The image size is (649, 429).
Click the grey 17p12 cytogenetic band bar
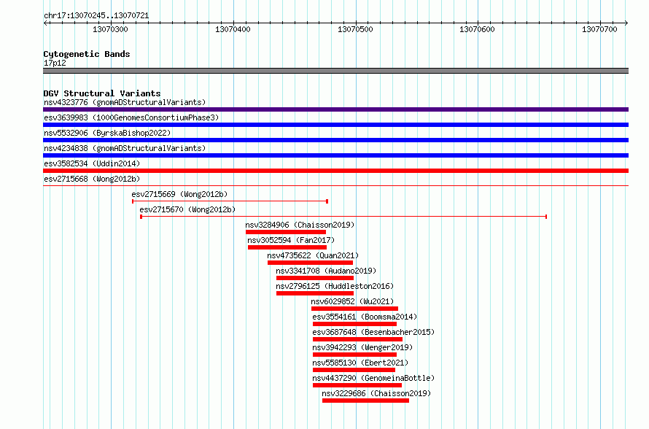pyautogui.click(x=335, y=71)
